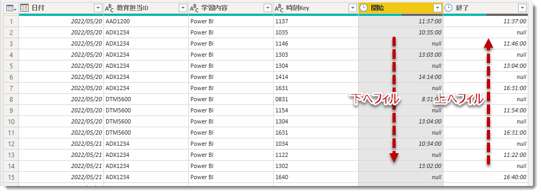Click 時刻Key cell 0831
The image size is (541, 194).
(x=316, y=99)
